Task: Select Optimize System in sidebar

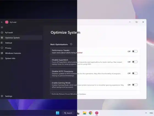Action: coord(21,38)
